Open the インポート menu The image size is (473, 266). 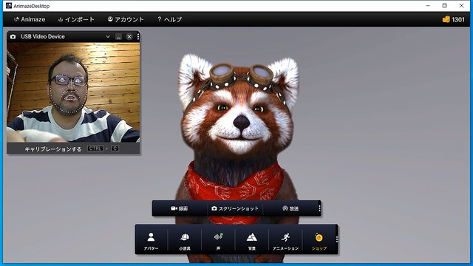coord(76,20)
